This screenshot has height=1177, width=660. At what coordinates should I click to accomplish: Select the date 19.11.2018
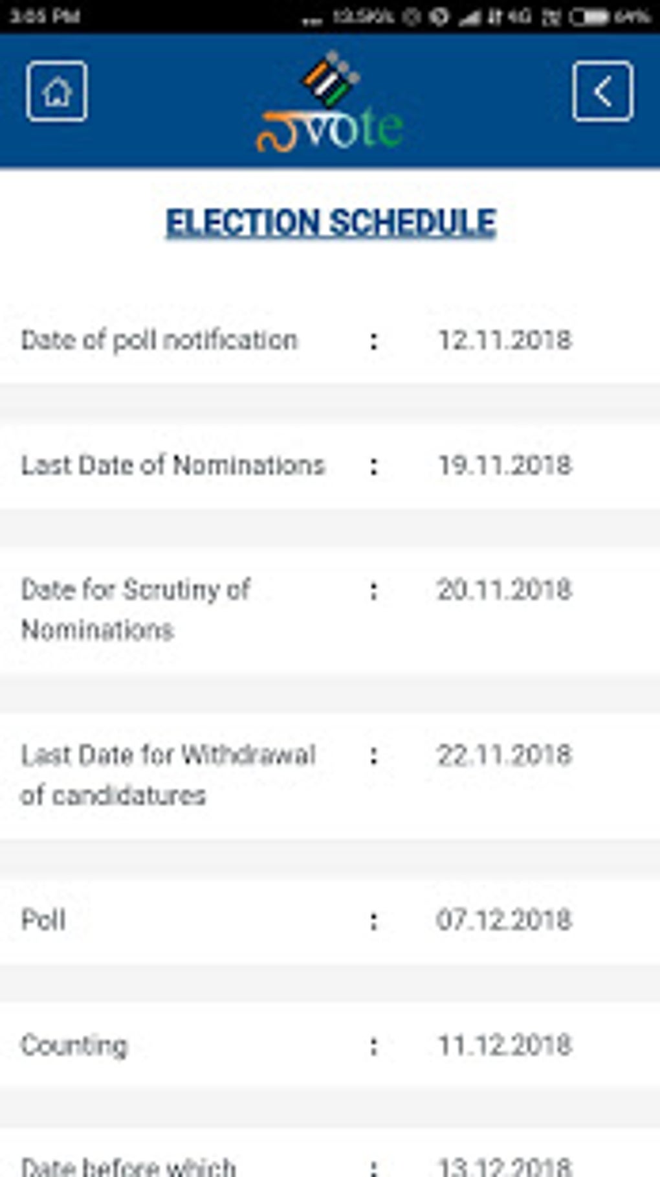tap(505, 465)
